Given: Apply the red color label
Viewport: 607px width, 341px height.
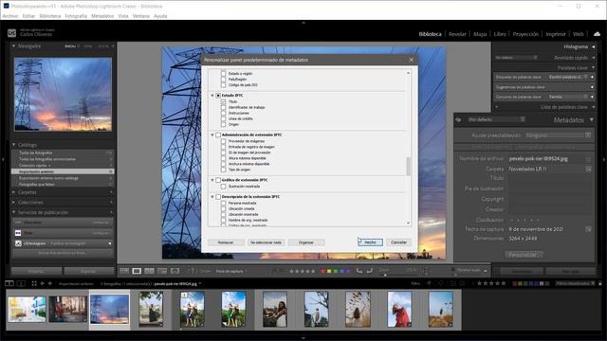Looking at the screenshot, I should click(322, 271).
